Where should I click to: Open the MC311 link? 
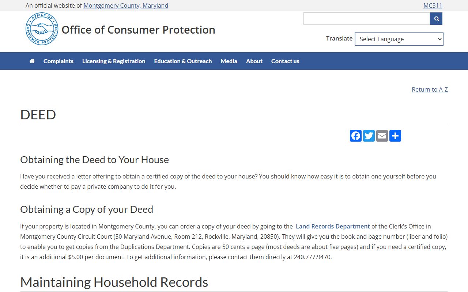[x=433, y=5]
